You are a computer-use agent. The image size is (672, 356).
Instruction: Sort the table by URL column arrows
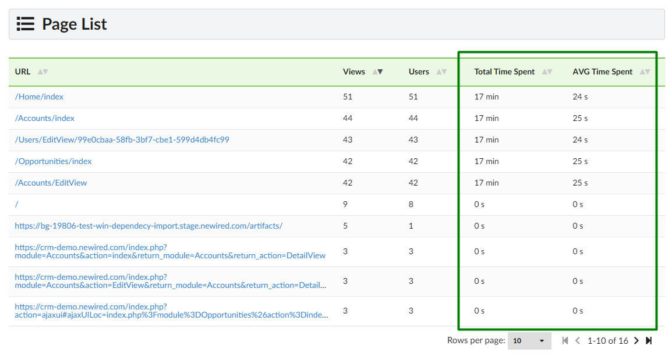43,72
